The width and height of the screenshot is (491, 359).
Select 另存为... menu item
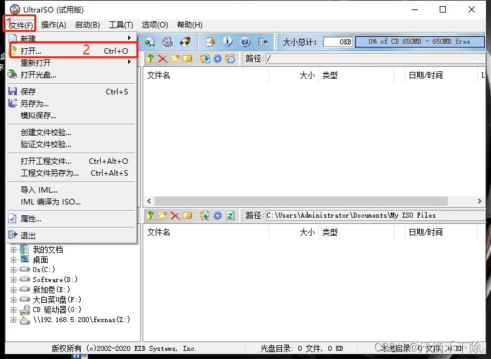click(71, 103)
